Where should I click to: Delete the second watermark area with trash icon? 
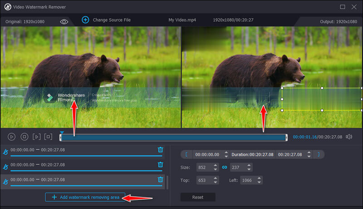[160, 165]
